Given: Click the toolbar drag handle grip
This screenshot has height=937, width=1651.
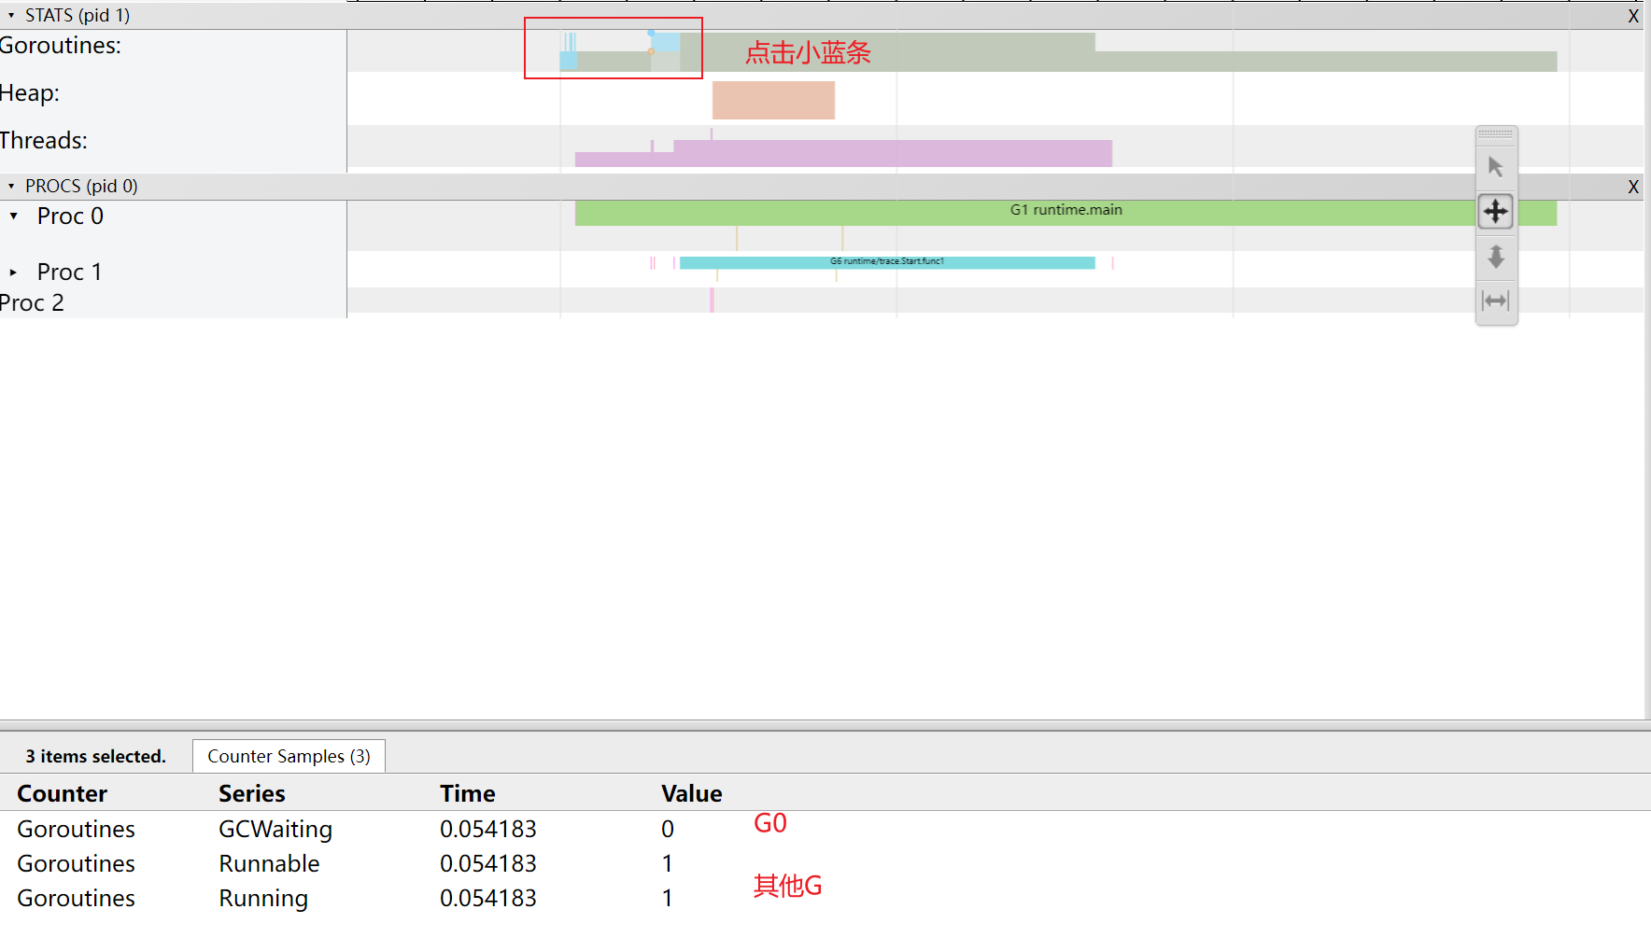Looking at the screenshot, I should click(1495, 134).
